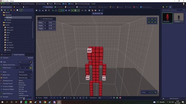The image size is (186, 104).
Task: Open the Front view dropdown
Action: [146, 92]
